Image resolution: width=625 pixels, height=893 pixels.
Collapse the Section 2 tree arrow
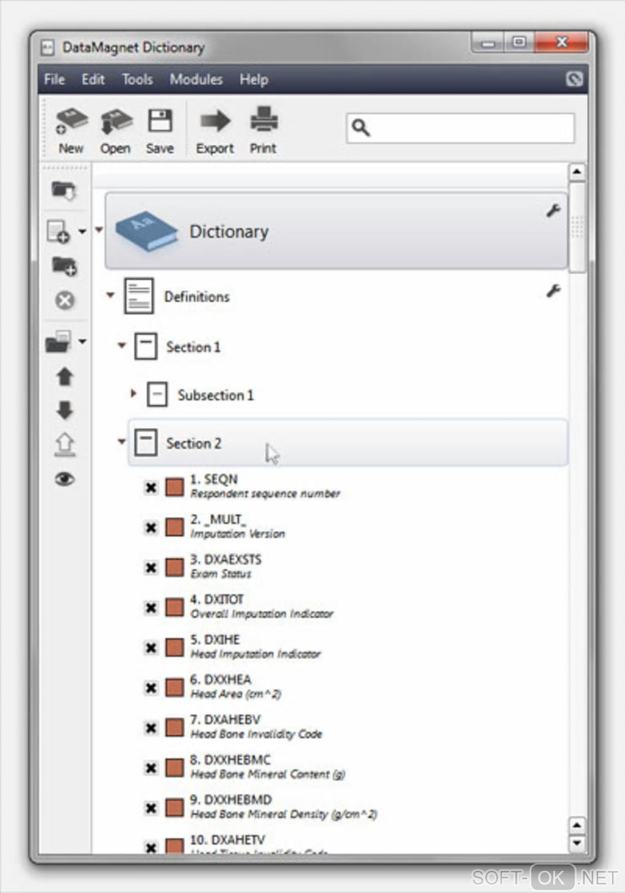click(x=121, y=441)
